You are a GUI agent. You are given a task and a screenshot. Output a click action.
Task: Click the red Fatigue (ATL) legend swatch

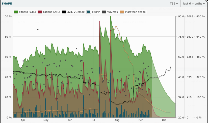[x=40, y=12]
